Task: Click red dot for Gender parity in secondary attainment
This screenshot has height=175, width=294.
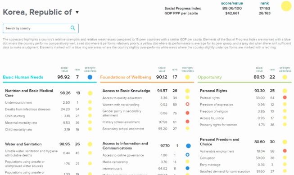Action: (x=187, y=113)
